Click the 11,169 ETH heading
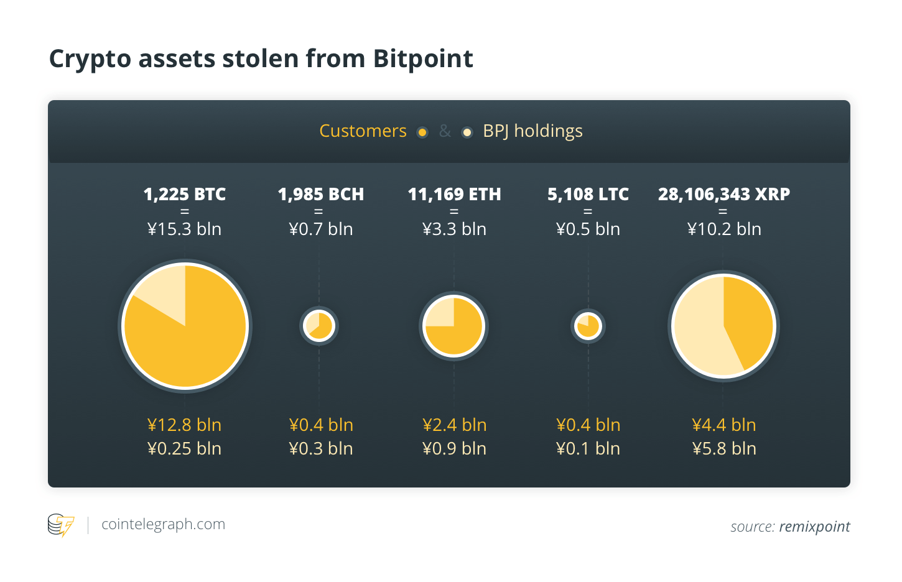 pyautogui.click(x=454, y=195)
